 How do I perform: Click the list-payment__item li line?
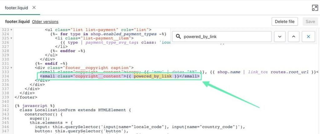[x=94, y=38]
